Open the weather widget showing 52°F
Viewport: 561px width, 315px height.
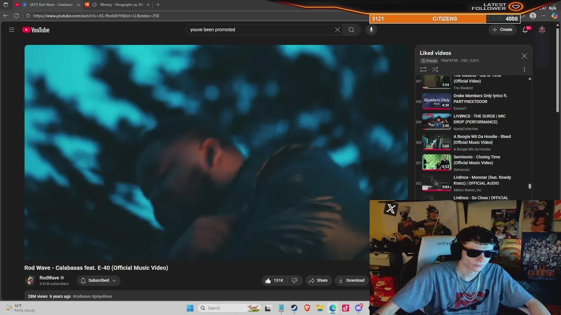(20, 308)
